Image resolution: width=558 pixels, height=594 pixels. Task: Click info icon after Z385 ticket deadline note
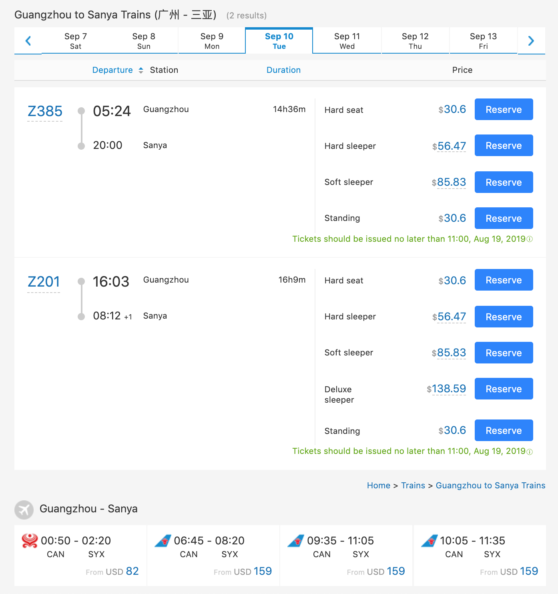pyautogui.click(x=530, y=239)
